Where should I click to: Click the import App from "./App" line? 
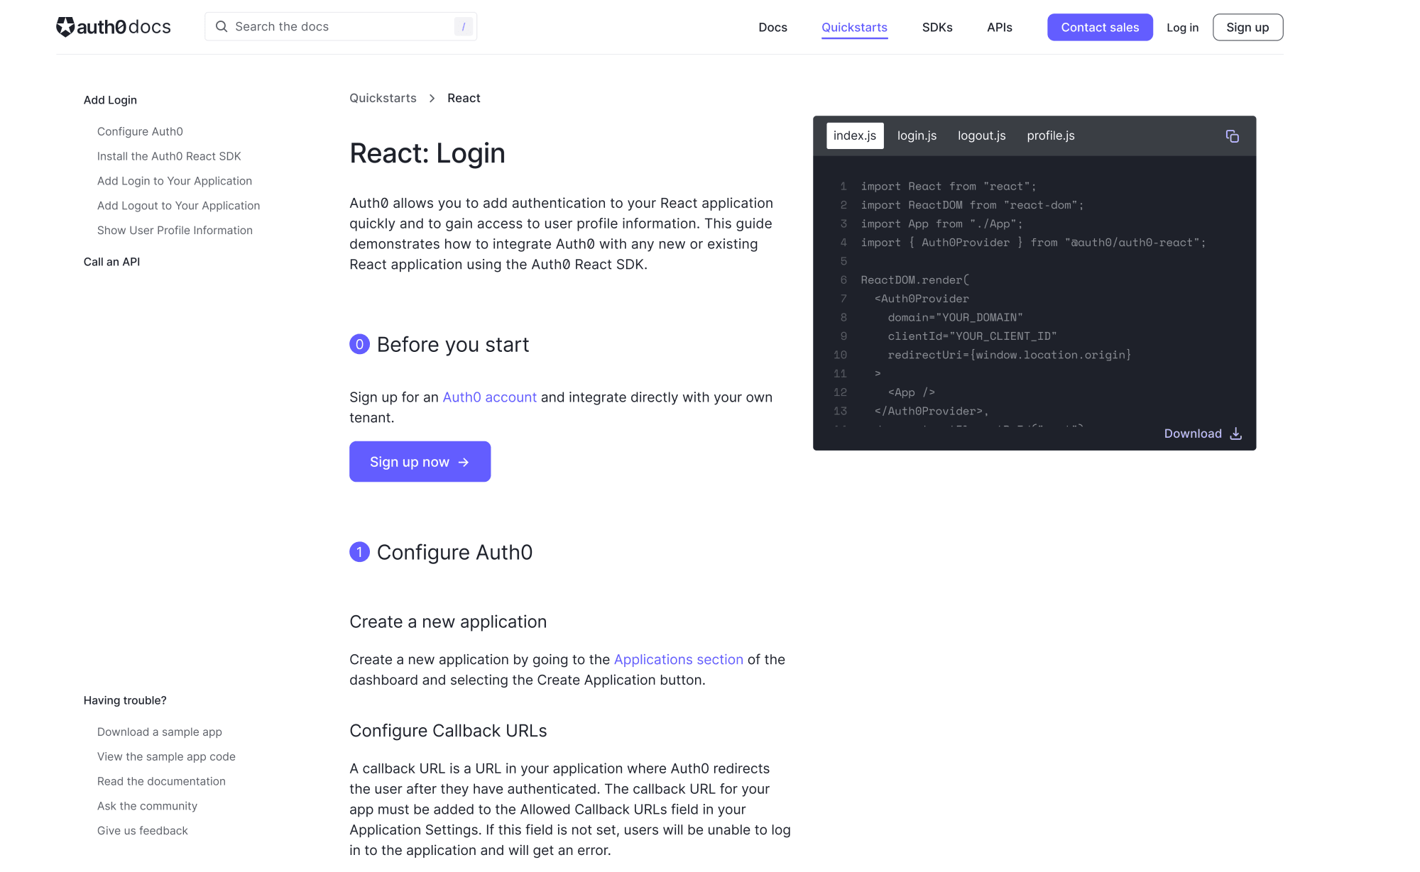click(x=941, y=224)
